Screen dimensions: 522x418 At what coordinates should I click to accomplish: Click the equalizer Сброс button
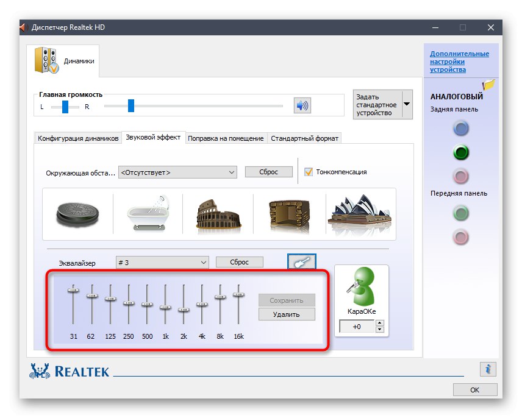pos(240,262)
